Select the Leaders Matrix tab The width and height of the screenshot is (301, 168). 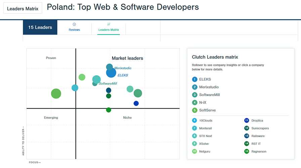[109, 27]
